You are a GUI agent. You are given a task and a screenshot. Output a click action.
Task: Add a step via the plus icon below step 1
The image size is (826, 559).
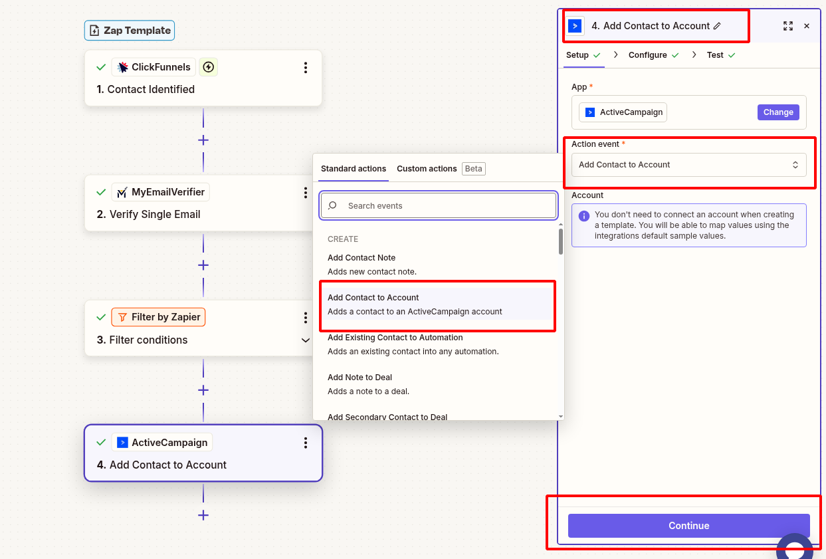(x=203, y=140)
